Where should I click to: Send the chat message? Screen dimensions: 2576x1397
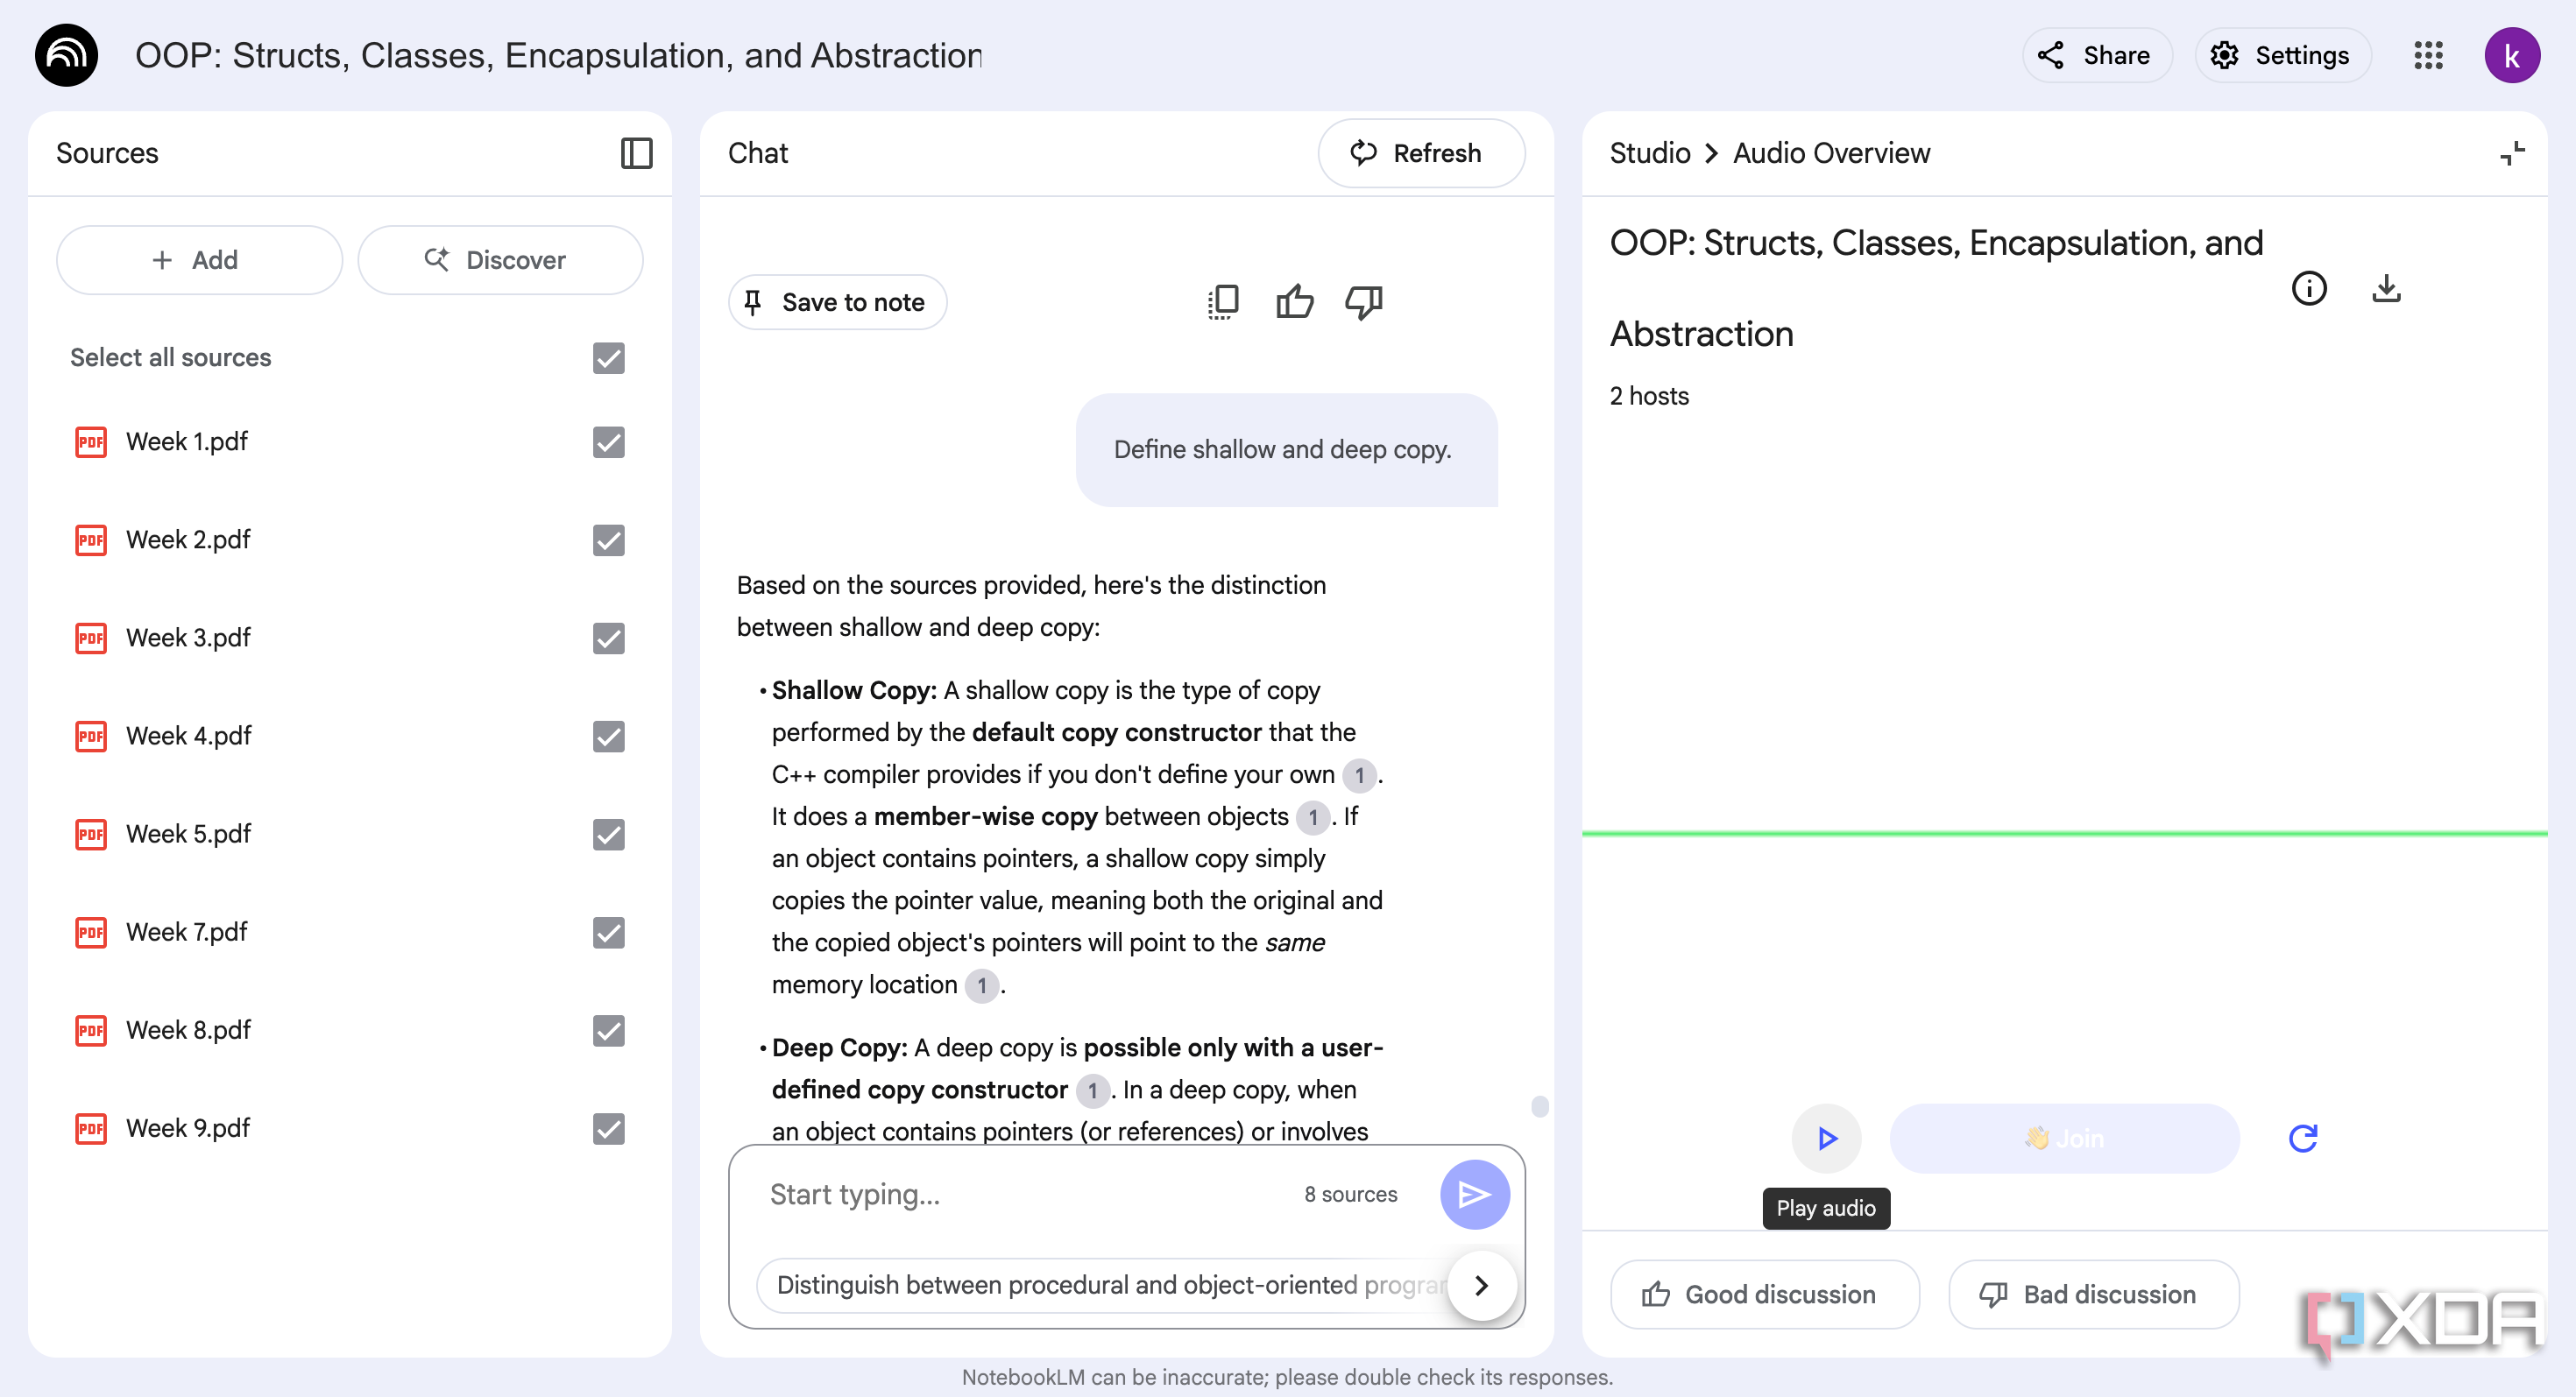click(x=1474, y=1194)
